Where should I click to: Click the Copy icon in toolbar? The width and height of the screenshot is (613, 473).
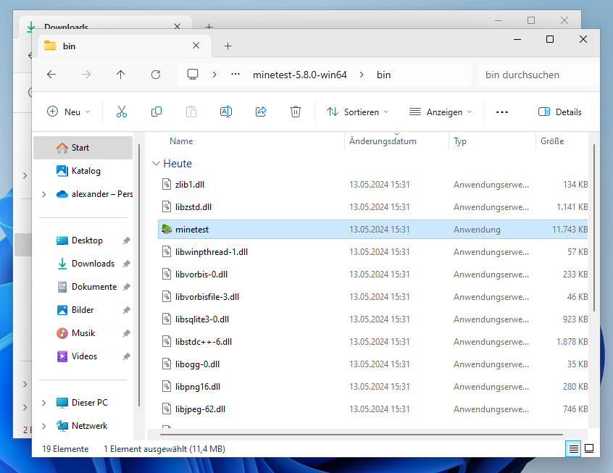click(x=157, y=112)
